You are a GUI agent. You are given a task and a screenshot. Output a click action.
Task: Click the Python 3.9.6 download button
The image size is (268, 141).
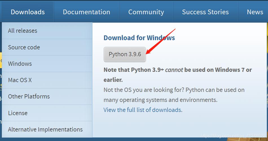pyautogui.click(x=125, y=54)
